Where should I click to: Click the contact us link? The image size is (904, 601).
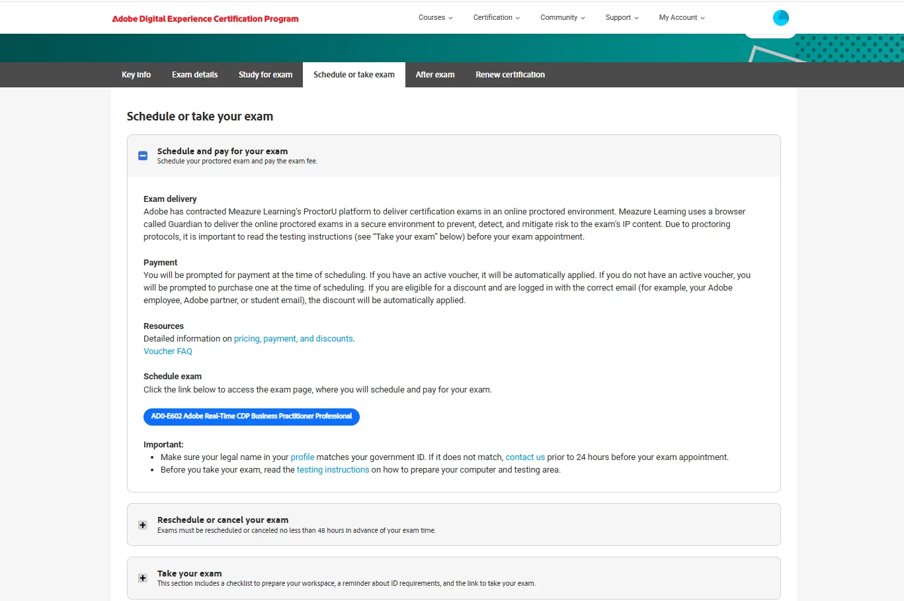525,457
